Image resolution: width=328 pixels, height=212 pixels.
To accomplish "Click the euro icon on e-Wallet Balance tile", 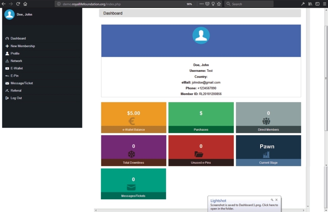I will [x=132, y=121].
